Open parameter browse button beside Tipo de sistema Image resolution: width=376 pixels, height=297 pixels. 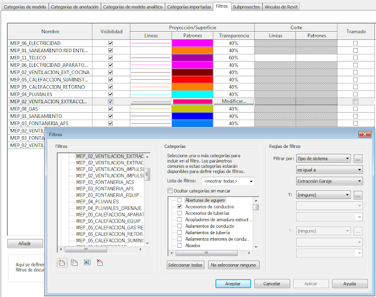pyautogui.click(x=358, y=158)
